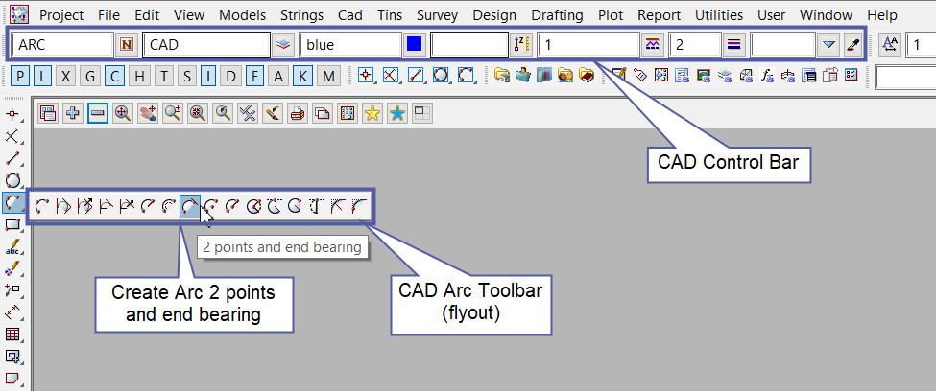Click the 12d application icon in menu bar
The width and height of the screenshot is (936, 391).
(x=20, y=13)
